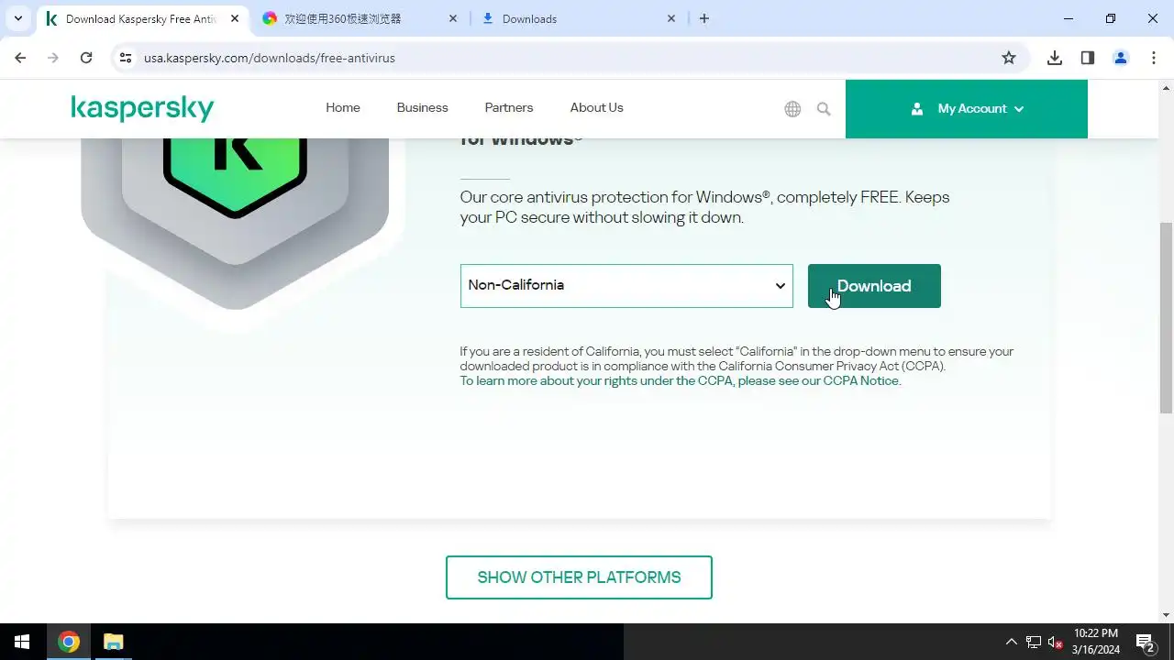Expand the My Account dropdown

pyautogui.click(x=967, y=108)
